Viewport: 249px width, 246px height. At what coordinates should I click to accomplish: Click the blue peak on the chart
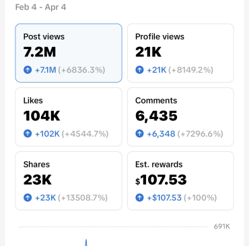coord(86,243)
